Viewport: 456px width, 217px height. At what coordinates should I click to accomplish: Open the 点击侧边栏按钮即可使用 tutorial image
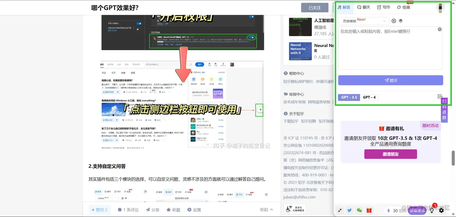click(182, 104)
